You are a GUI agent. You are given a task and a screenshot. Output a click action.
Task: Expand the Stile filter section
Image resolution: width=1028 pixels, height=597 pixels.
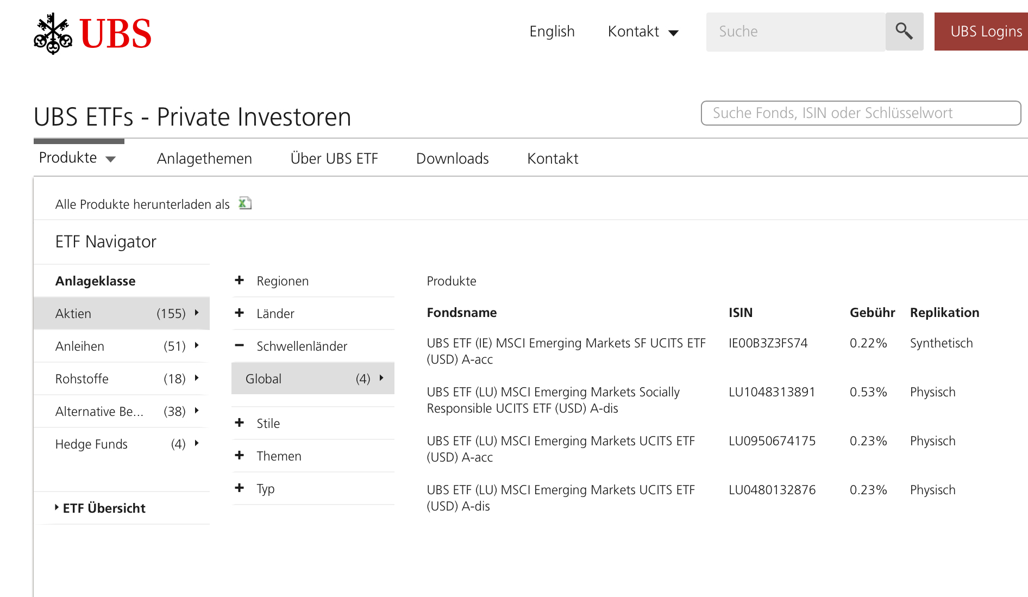point(240,423)
